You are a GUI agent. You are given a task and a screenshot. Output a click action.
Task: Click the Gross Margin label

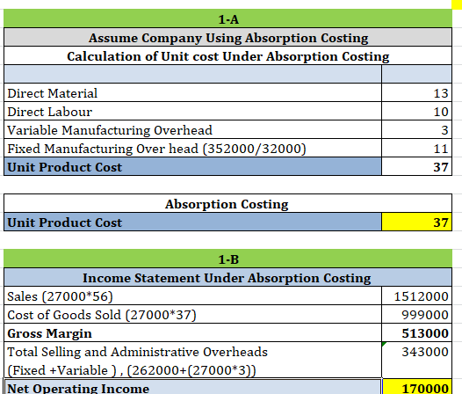[192, 332]
